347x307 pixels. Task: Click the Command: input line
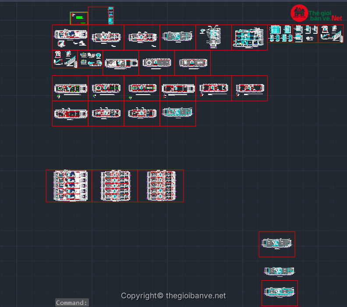72,303
